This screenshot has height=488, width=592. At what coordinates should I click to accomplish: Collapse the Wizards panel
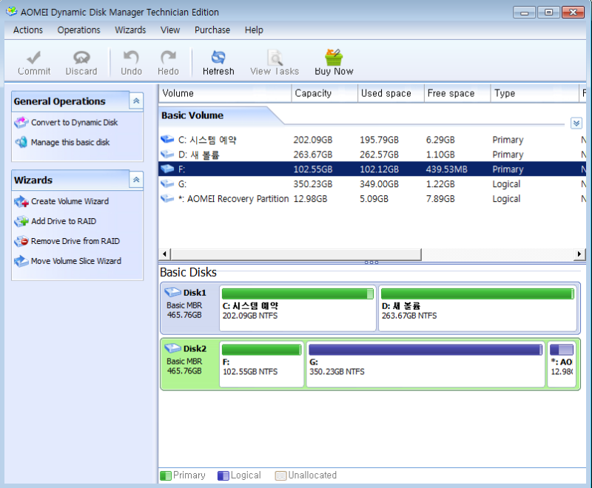(x=136, y=180)
